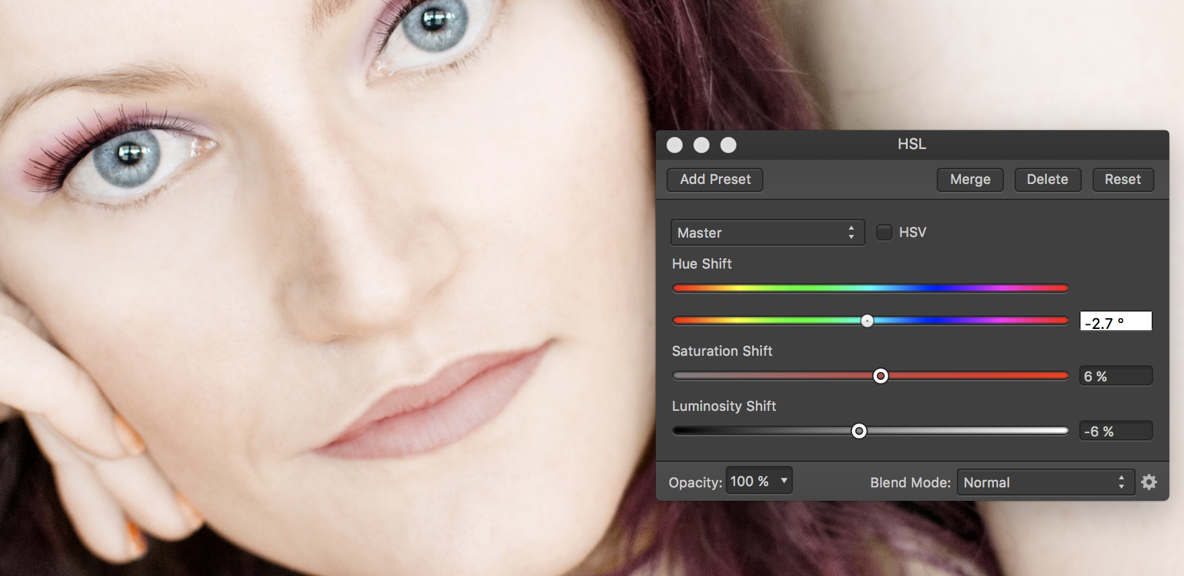Select the Saturation Shift percentage field
Screen dimensions: 1184x576
point(1115,376)
